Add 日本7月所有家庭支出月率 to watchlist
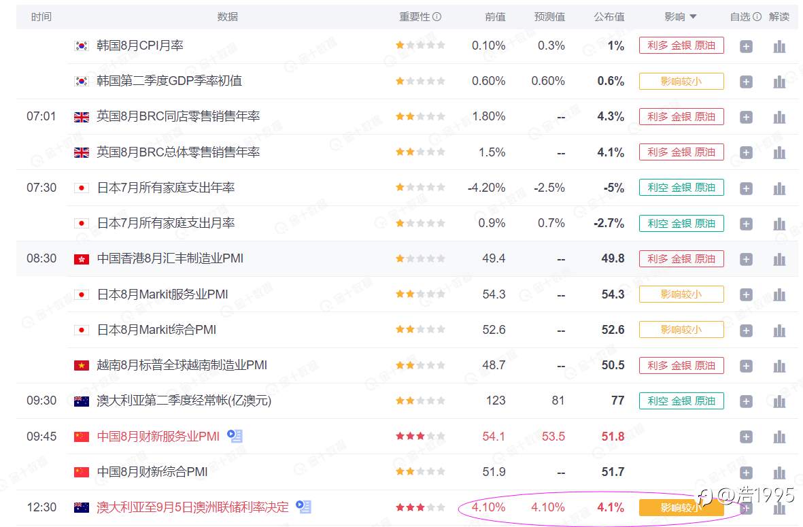Screen dimensions: 803x527 point(746,224)
